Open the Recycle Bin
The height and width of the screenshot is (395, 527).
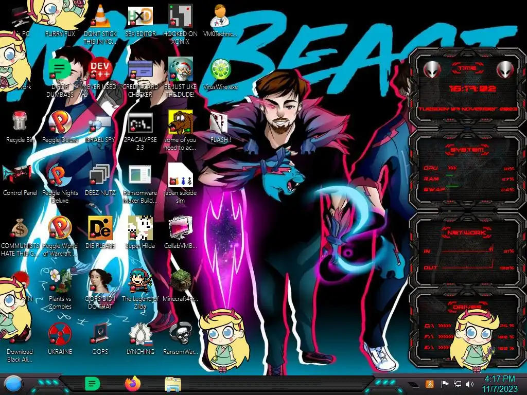(x=20, y=121)
